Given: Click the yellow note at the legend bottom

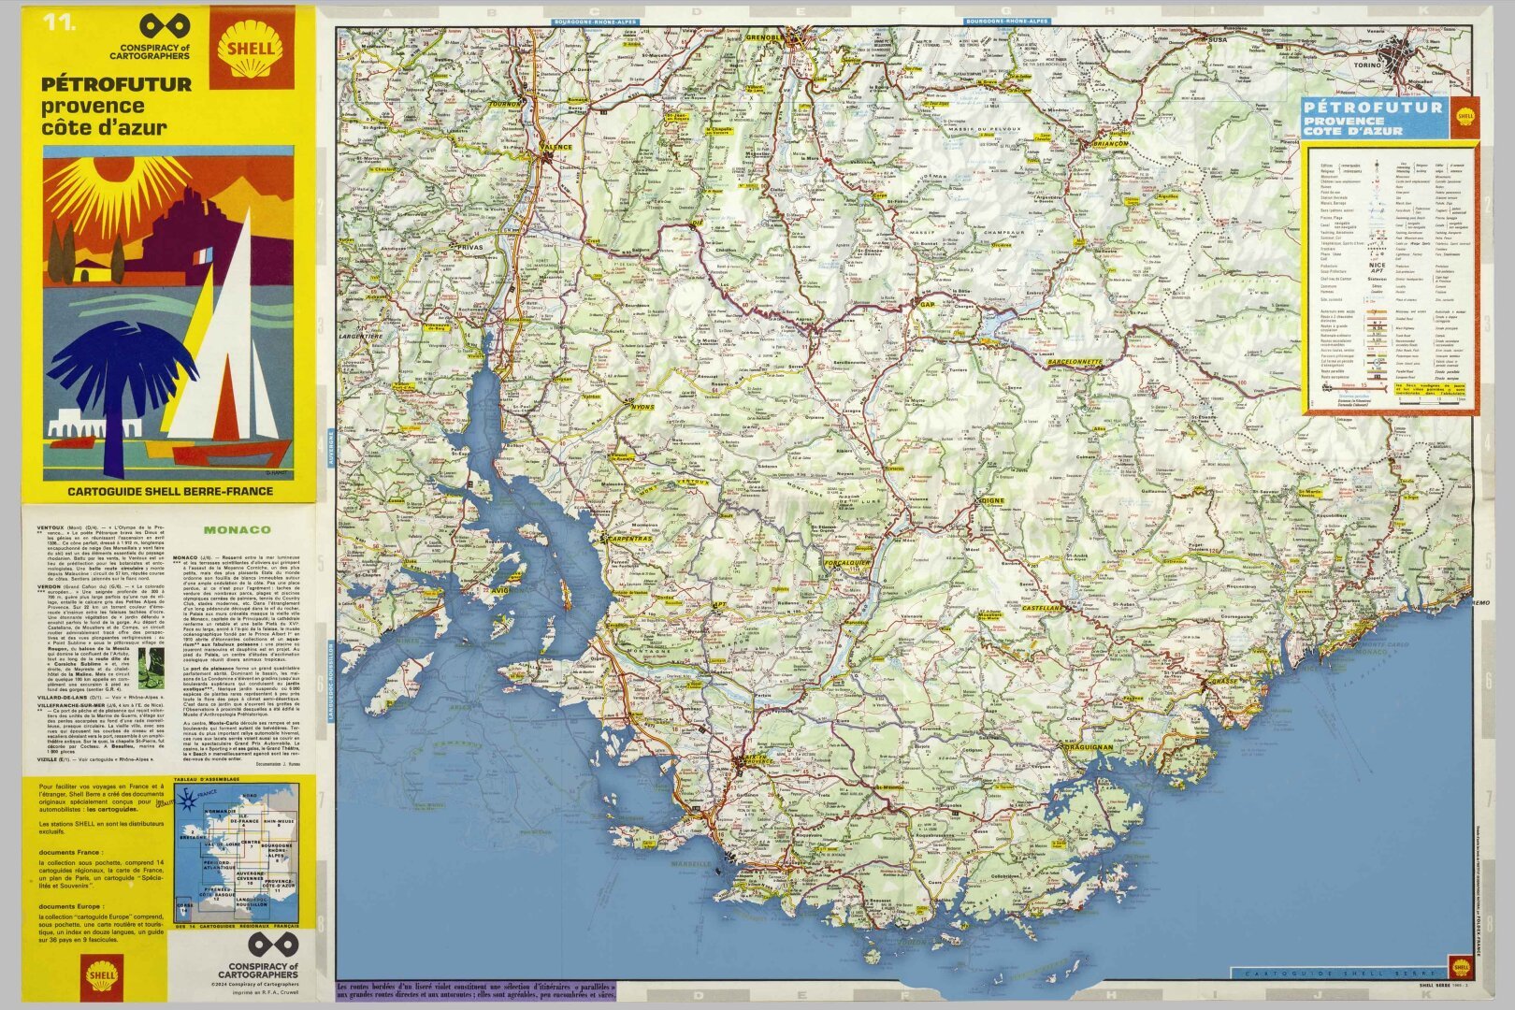Looking at the screenshot, I should click(x=1430, y=387).
